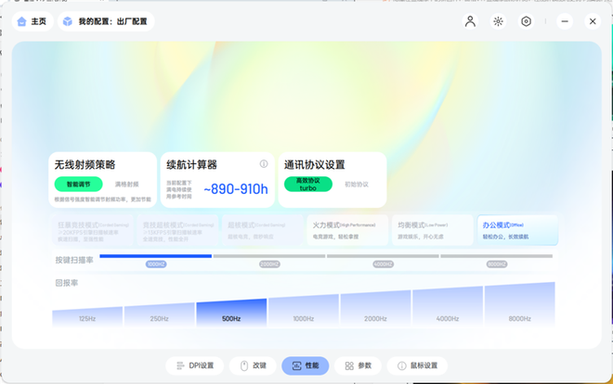Image resolution: width=613 pixels, height=384 pixels.
Task: Go to the 参数 parameters tab
Action: (358, 365)
